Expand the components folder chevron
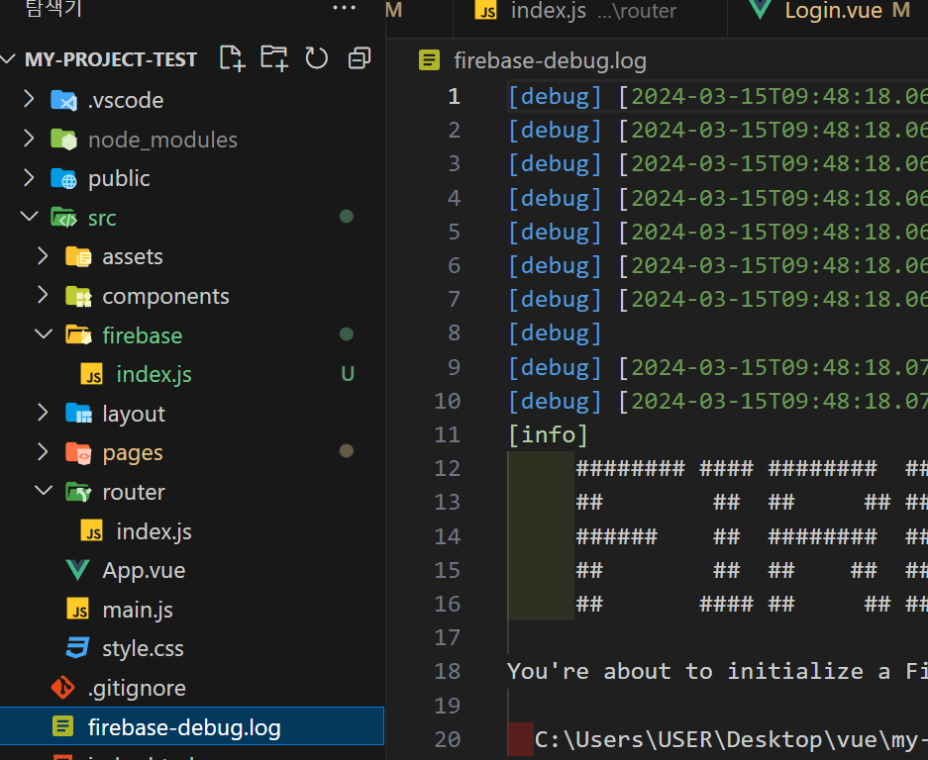928x760 pixels. coord(43,295)
